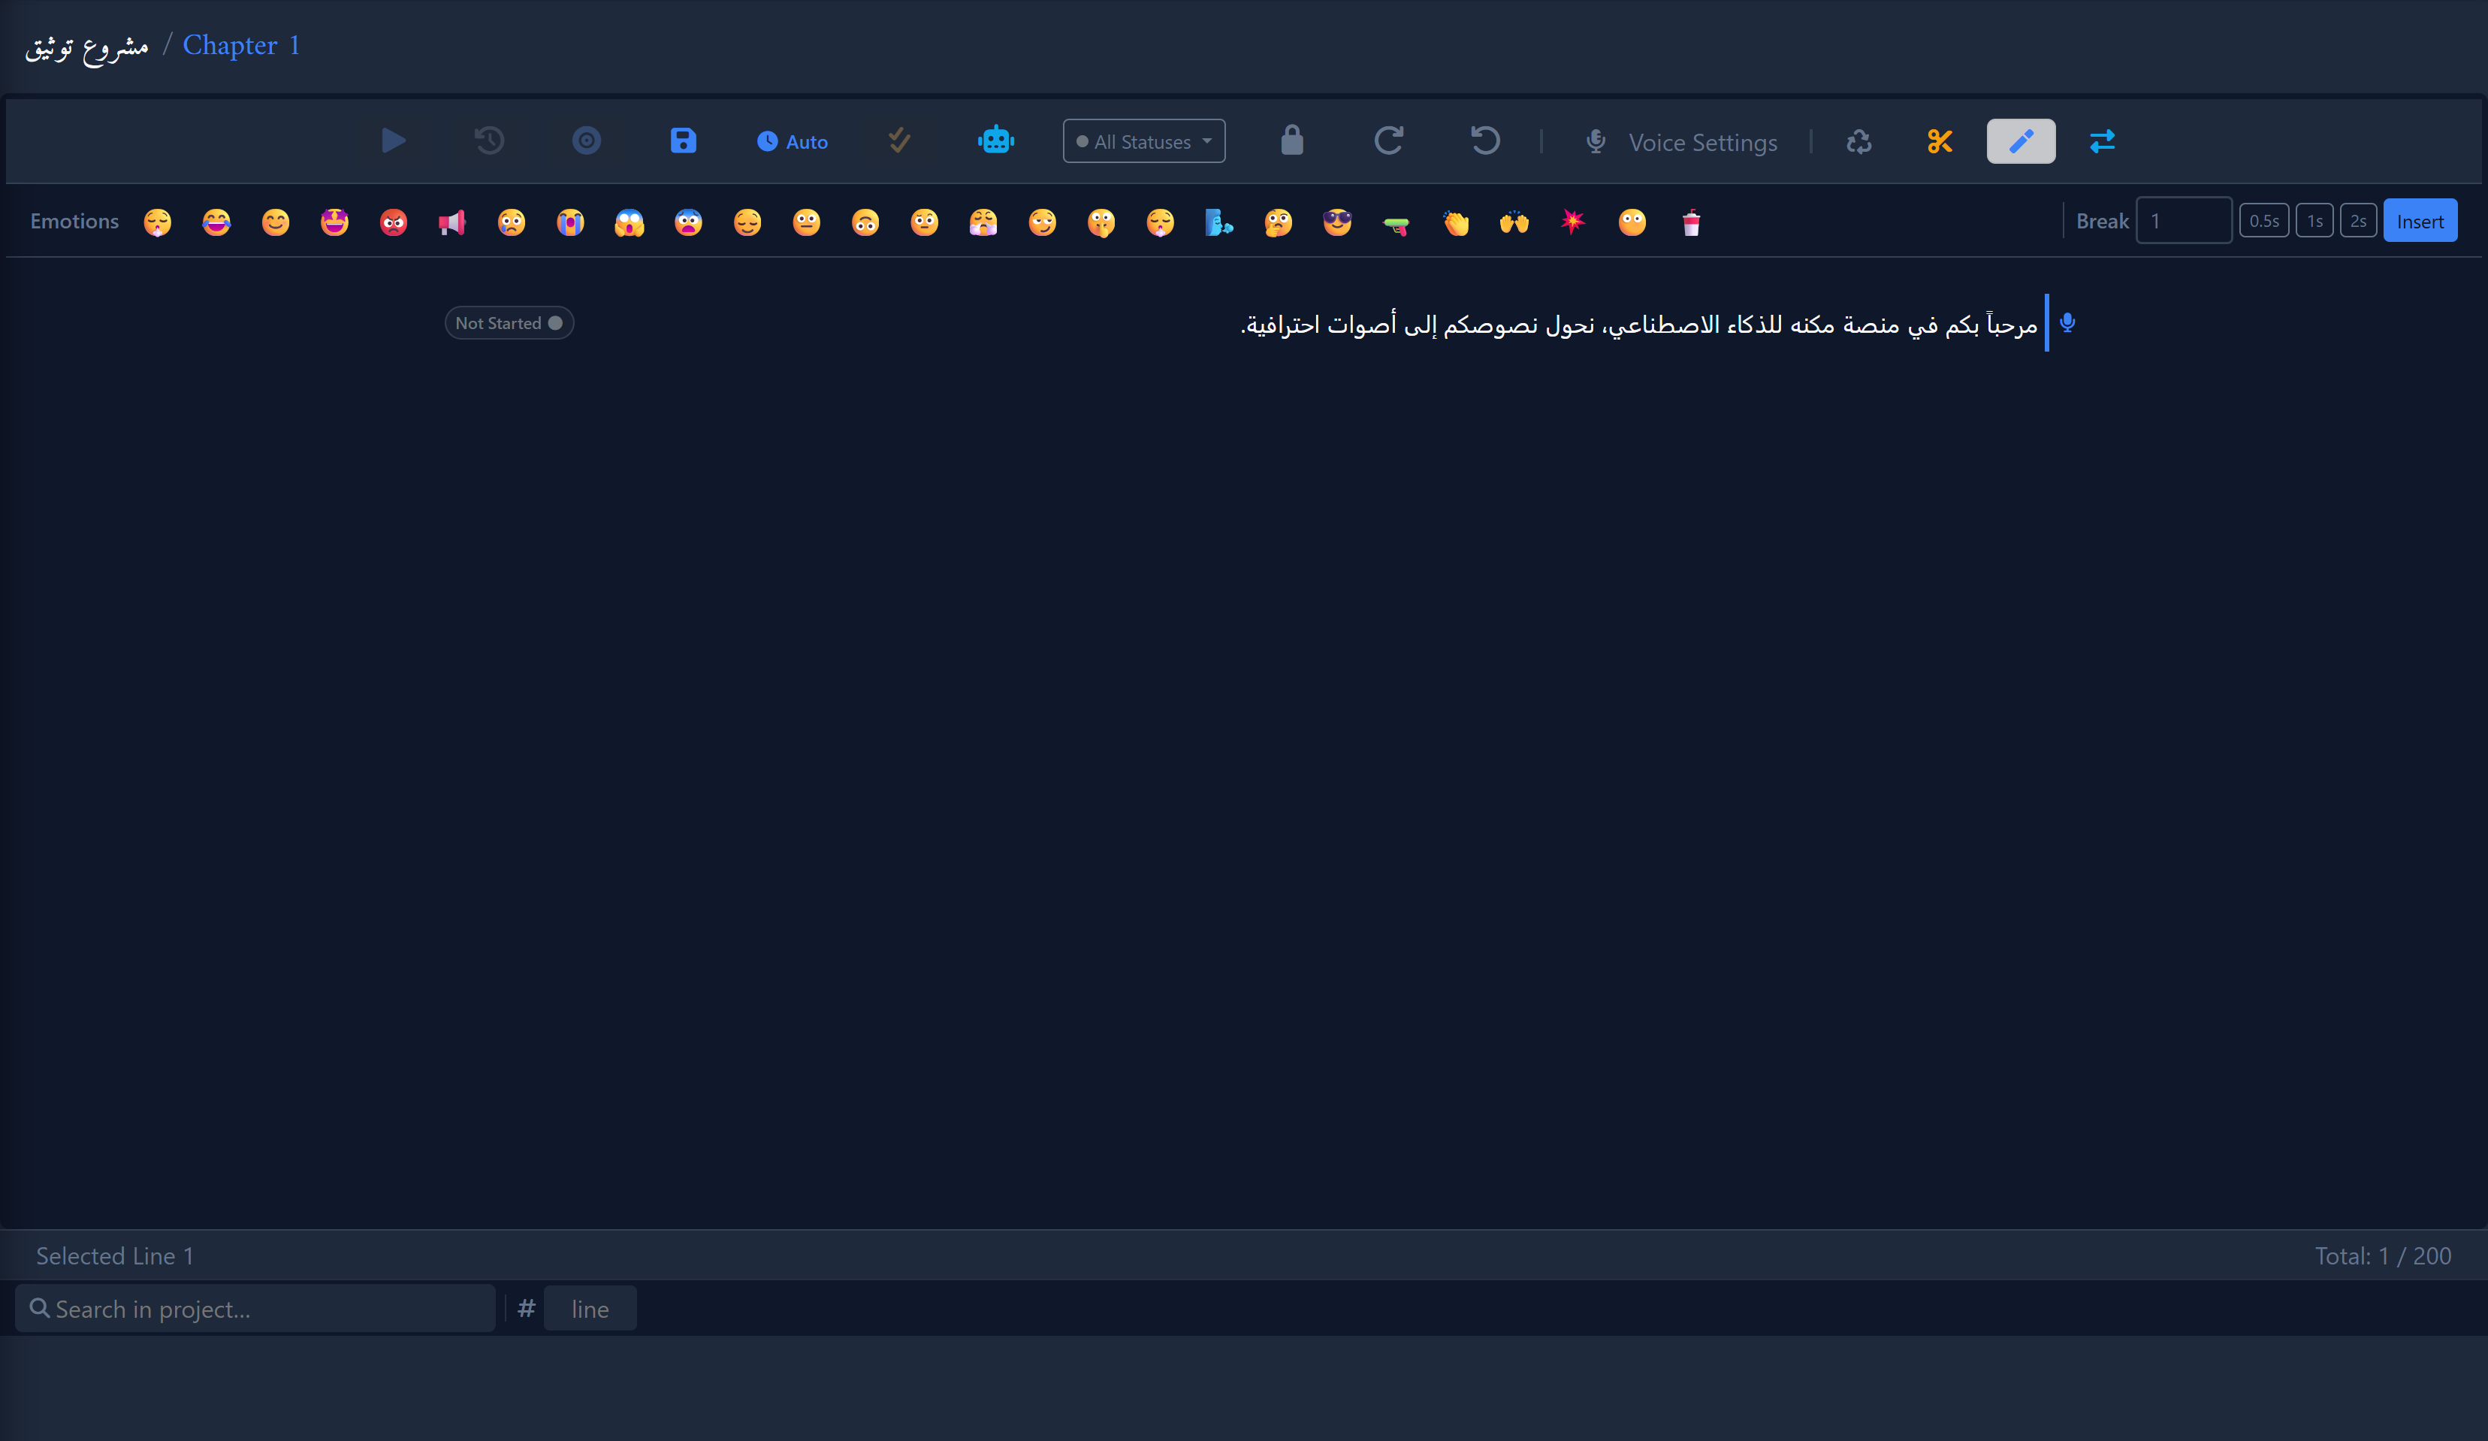
Task: Select the 2s break preset
Action: tap(2358, 221)
